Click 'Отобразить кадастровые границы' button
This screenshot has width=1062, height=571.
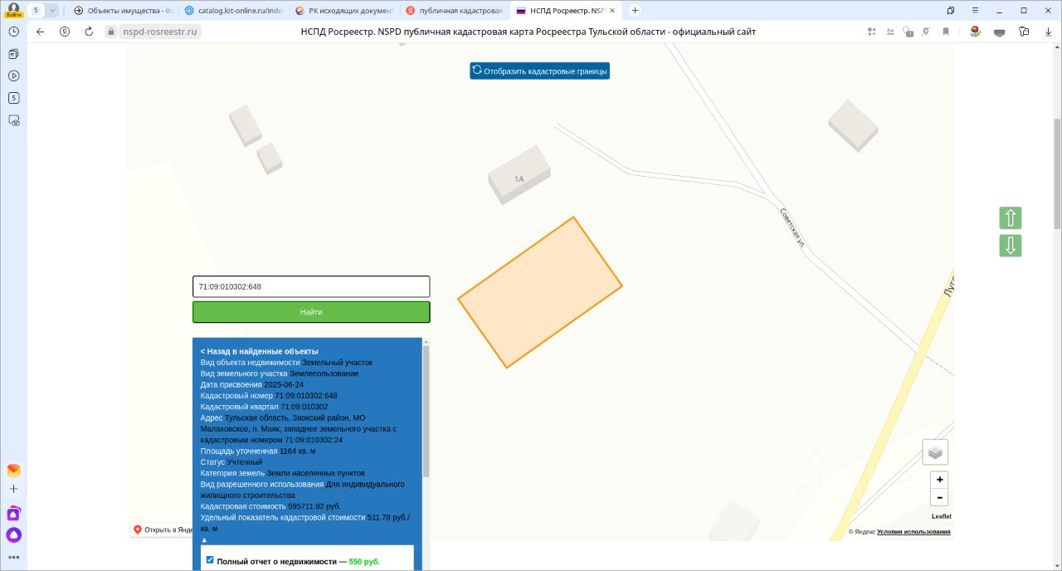point(539,71)
